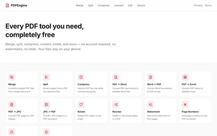Go to the Privacy page link
The image size is (217, 136).
[x=198, y=5]
